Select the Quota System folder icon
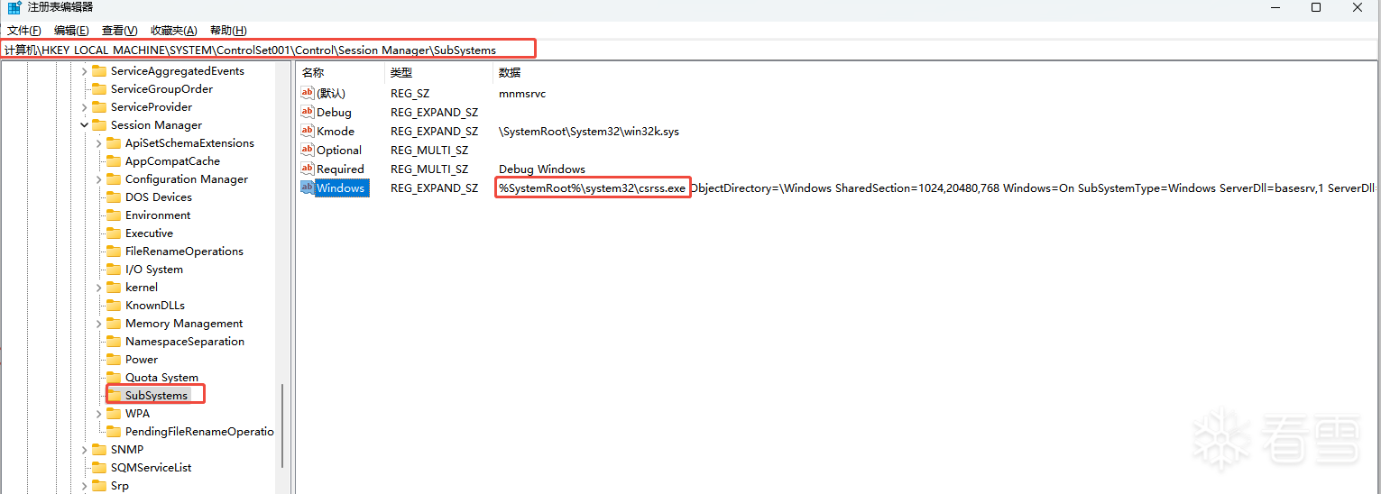The image size is (1381, 494). point(114,378)
